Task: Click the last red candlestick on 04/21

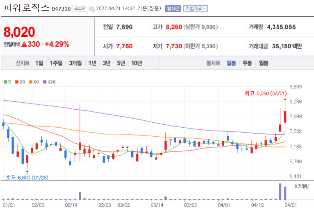Action: click(x=285, y=117)
